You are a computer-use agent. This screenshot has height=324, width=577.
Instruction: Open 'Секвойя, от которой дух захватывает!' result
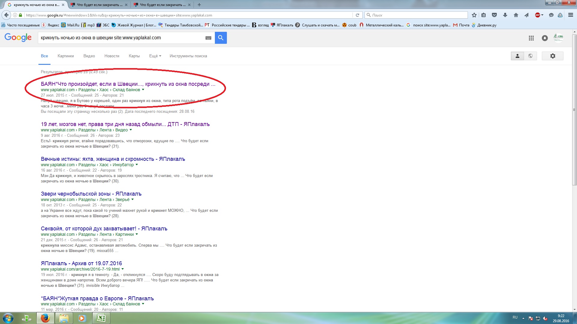coord(104,229)
